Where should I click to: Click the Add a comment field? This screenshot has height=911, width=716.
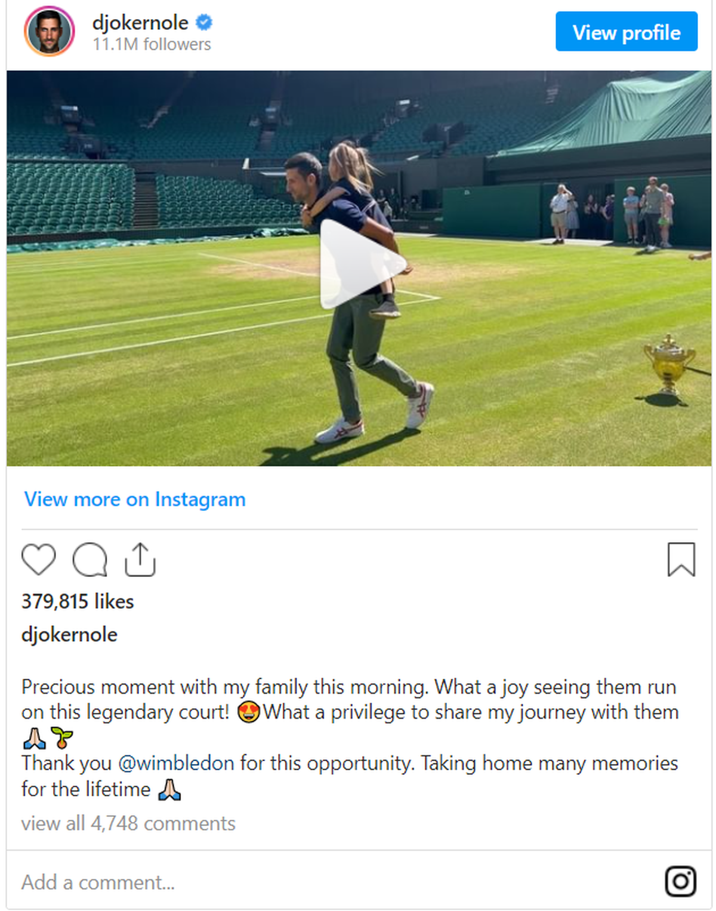[x=334, y=882]
